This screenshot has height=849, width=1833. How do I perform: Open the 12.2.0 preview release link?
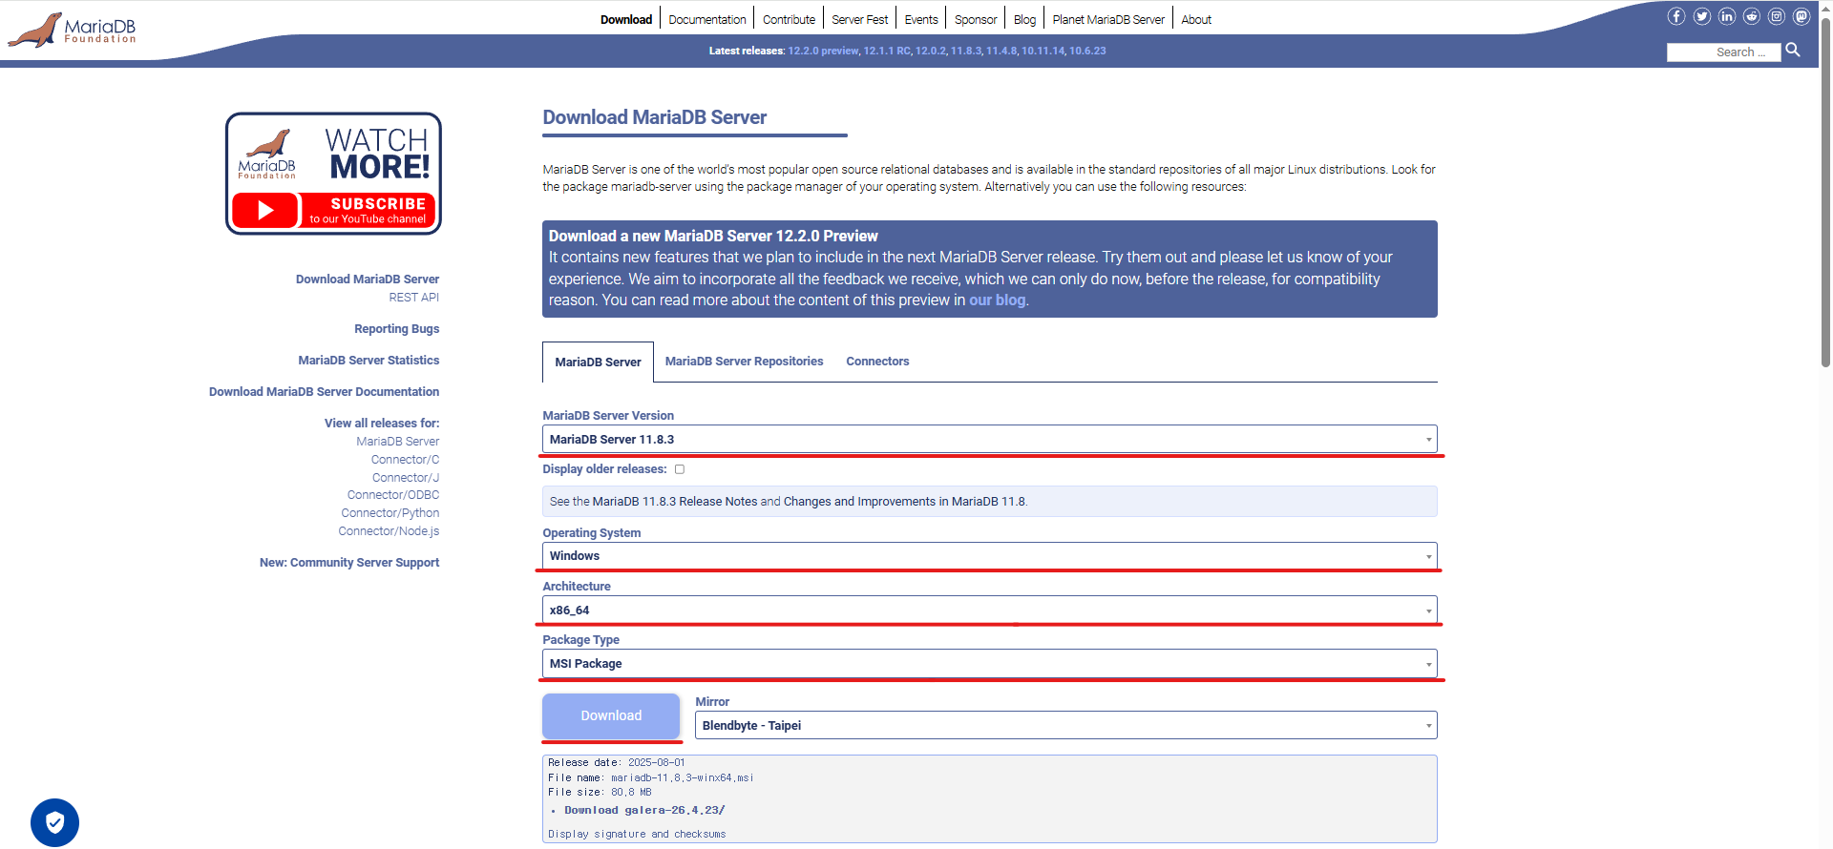click(x=823, y=52)
